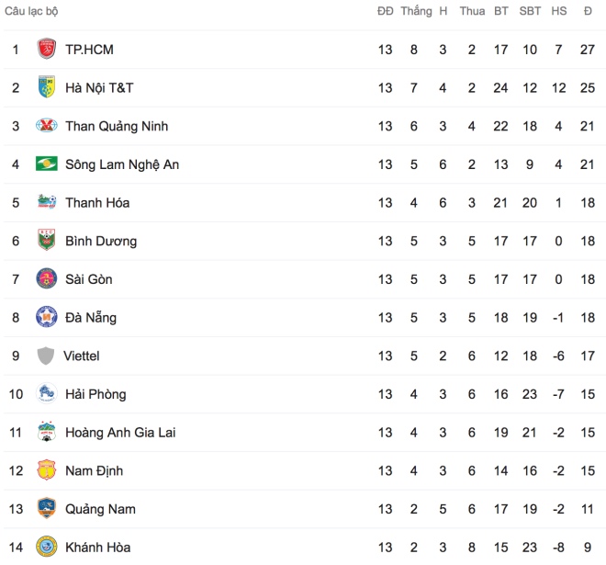Screen dimensions: 606x565
Task: Select the Câu lạc bộ column header
Action: [31, 11]
